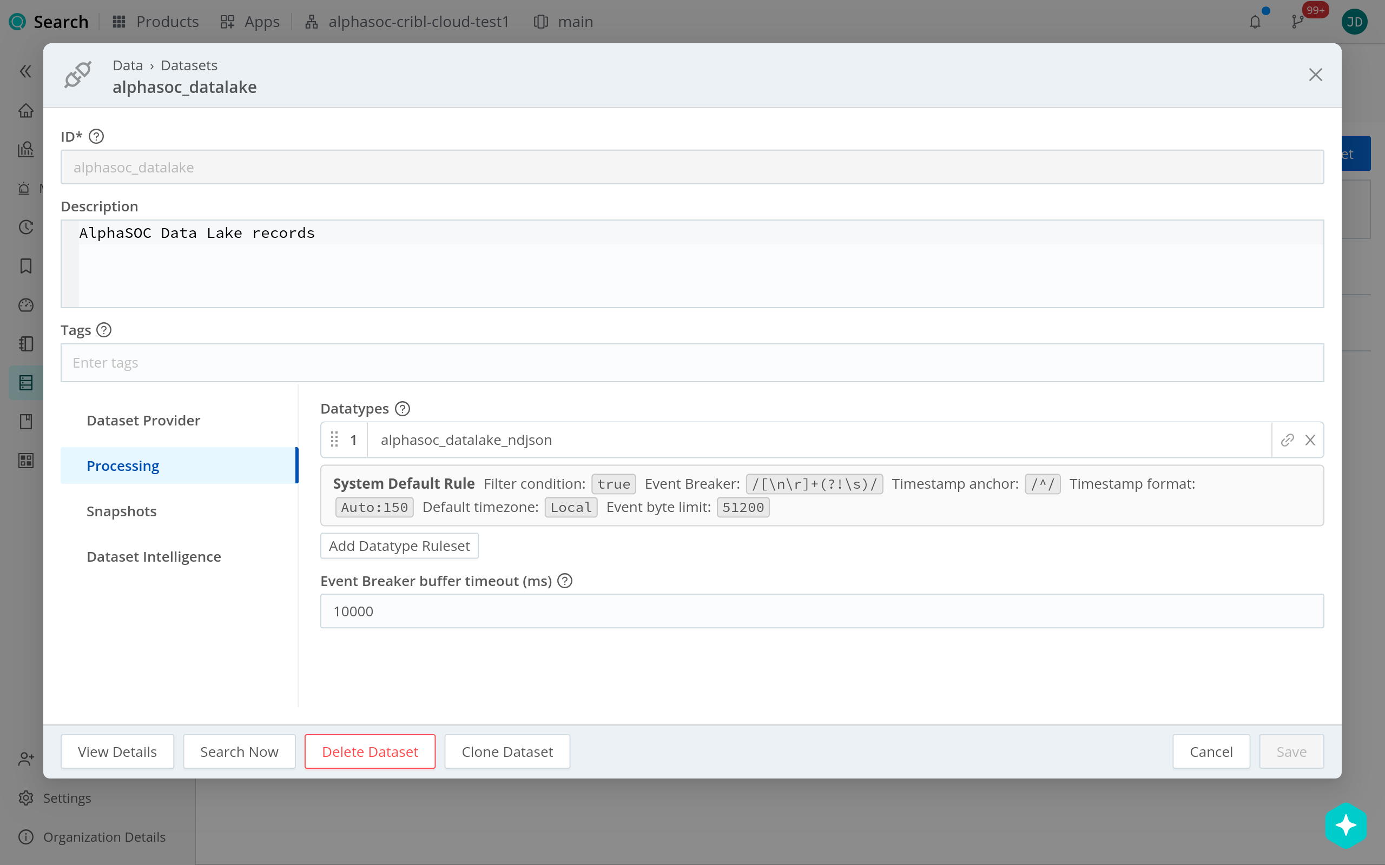Image resolution: width=1385 pixels, height=865 pixels.
Task: Open the AI assistant sparkle button
Action: pyautogui.click(x=1346, y=825)
